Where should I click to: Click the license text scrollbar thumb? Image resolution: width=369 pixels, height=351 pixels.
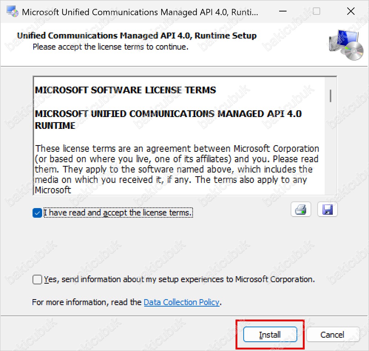click(331, 96)
